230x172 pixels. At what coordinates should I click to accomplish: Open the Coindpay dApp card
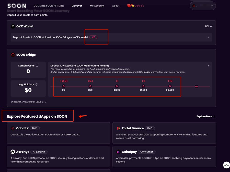click(x=164, y=156)
